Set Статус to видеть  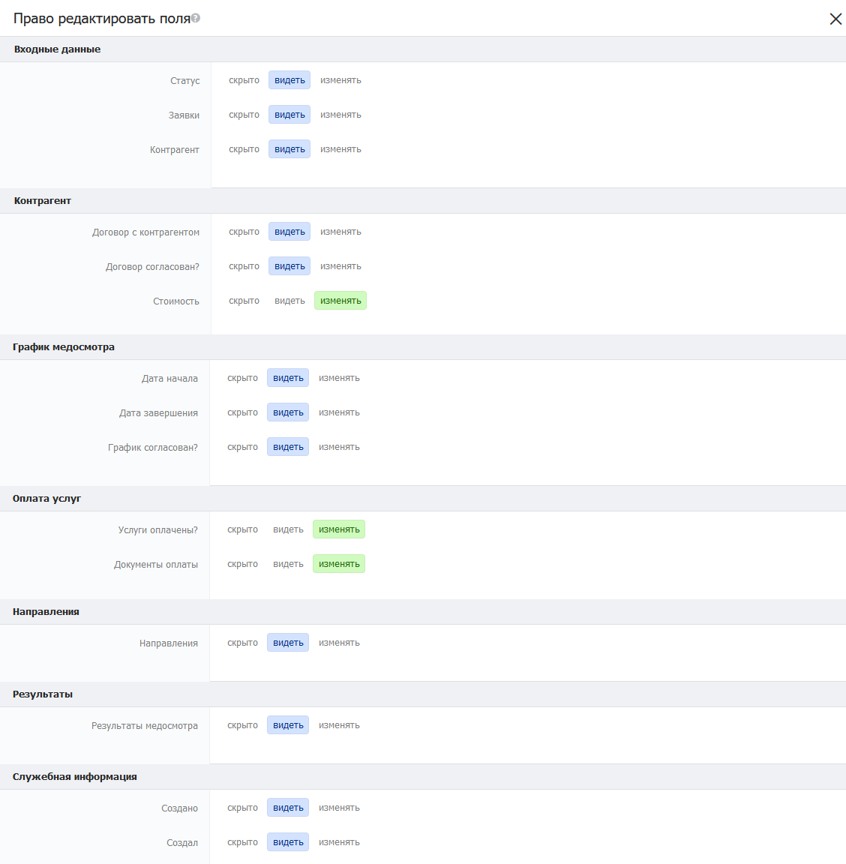pyautogui.click(x=289, y=80)
